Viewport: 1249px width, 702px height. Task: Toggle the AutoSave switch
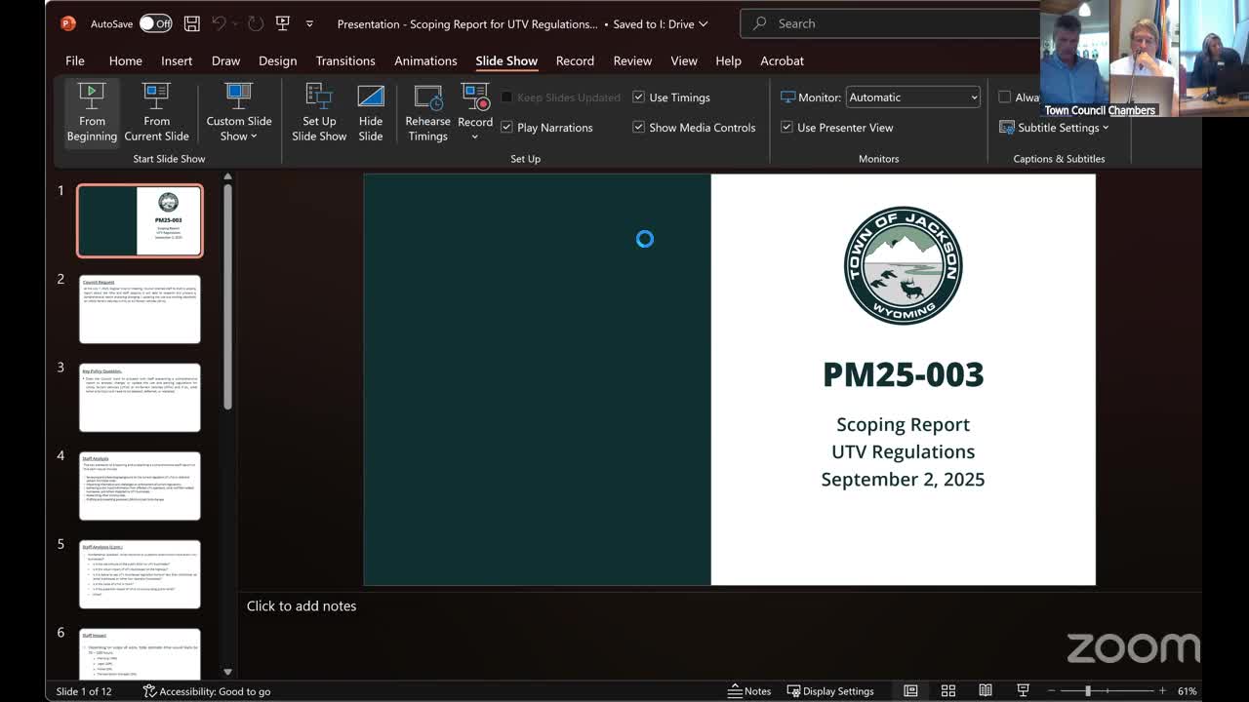155,23
